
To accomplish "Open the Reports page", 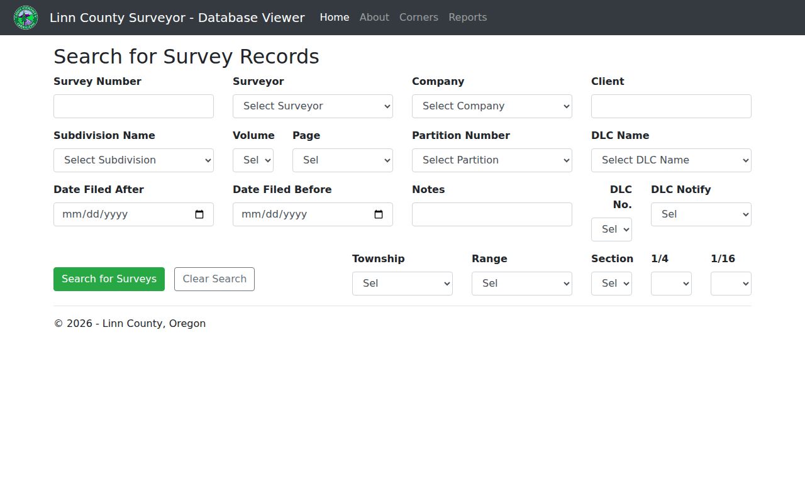I will pyautogui.click(x=468, y=18).
